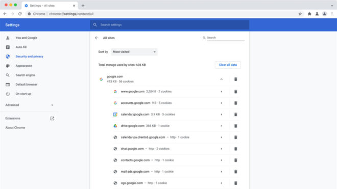Select the Settings – All sites browser tab

tap(50, 6)
